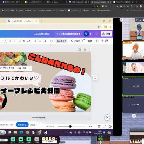144x144 pixels.
Task: Switch to こんなの作れるの YouTube tab
Action: pos(22,21)
